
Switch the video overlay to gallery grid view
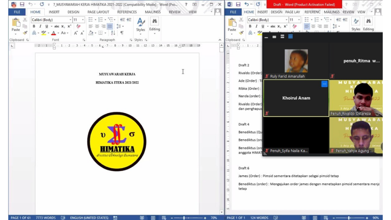point(291,37)
